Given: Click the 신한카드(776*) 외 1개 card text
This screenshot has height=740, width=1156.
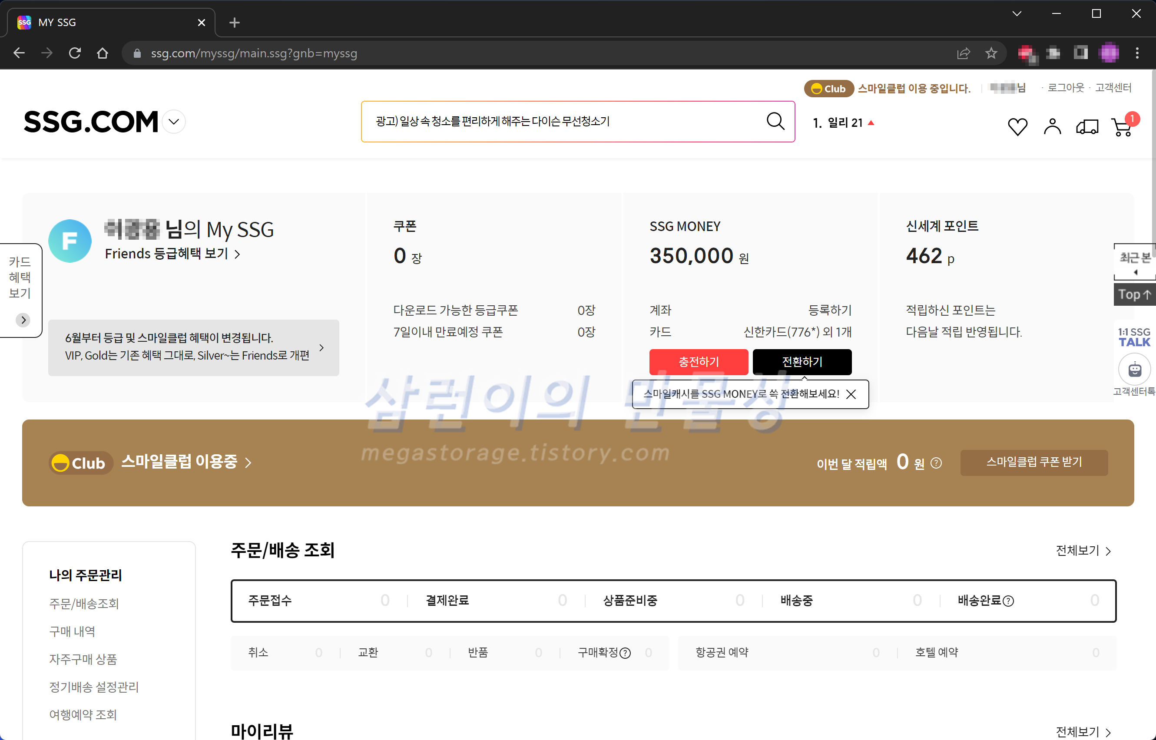Looking at the screenshot, I should pos(798,331).
